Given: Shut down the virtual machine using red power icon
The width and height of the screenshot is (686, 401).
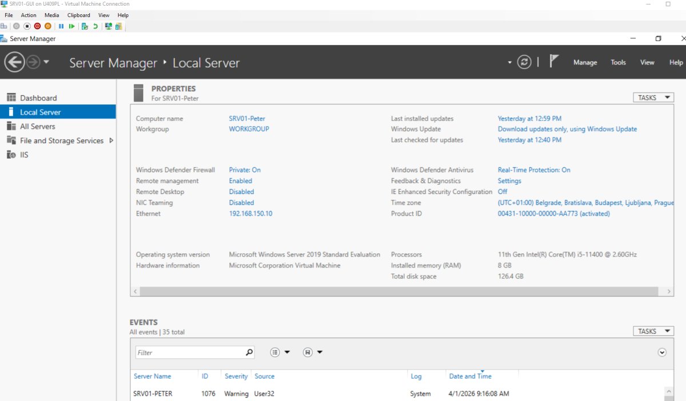Looking at the screenshot, I should click(37, 26).
